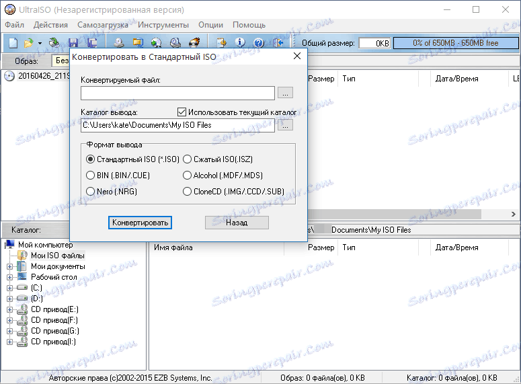Select BIN (.BIN/.CUE) output format

click(x=90, y=176)
